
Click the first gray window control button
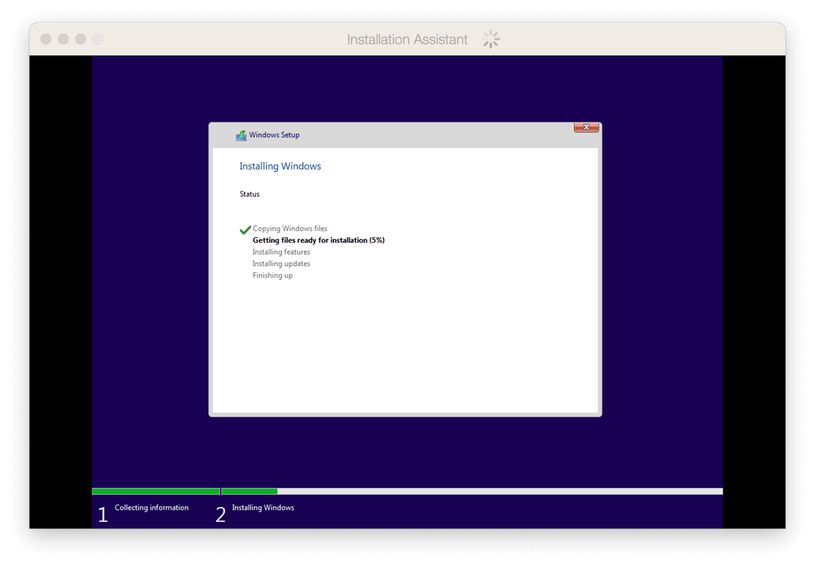[x=46, y=39]
